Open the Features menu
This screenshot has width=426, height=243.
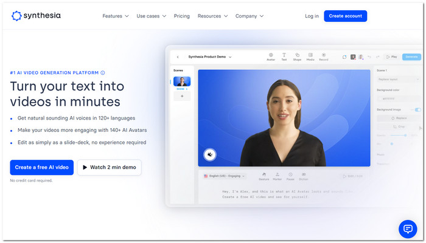coord(115,16)
